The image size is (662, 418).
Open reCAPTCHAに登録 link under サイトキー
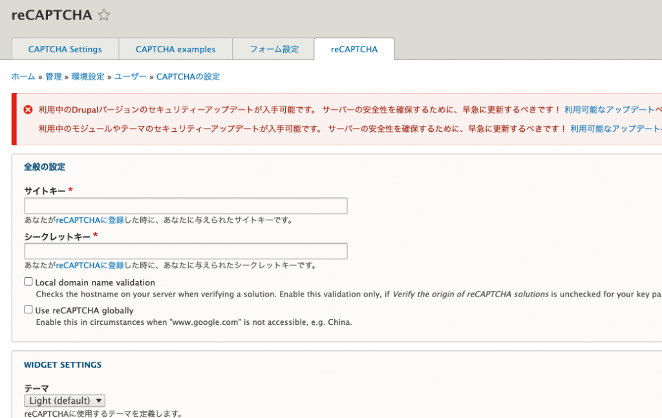coord(90,220)
